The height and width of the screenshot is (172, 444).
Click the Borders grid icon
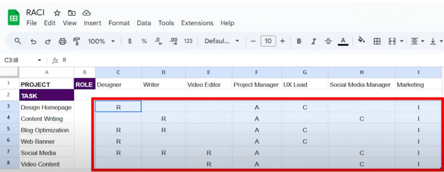377,41
